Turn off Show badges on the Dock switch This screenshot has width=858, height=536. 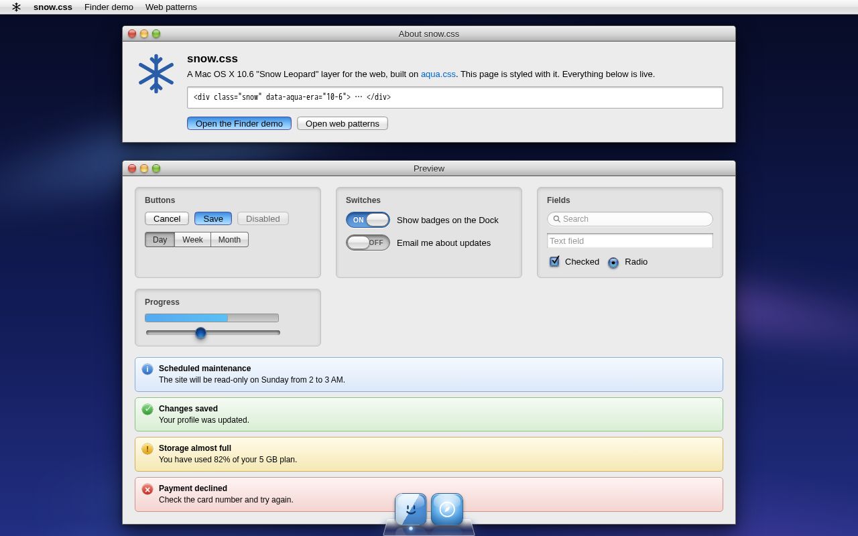point(368,220)
